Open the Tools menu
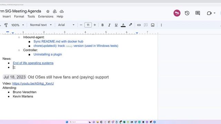The height and width of the screenshot is (124, 221). (x=31, y=17)
